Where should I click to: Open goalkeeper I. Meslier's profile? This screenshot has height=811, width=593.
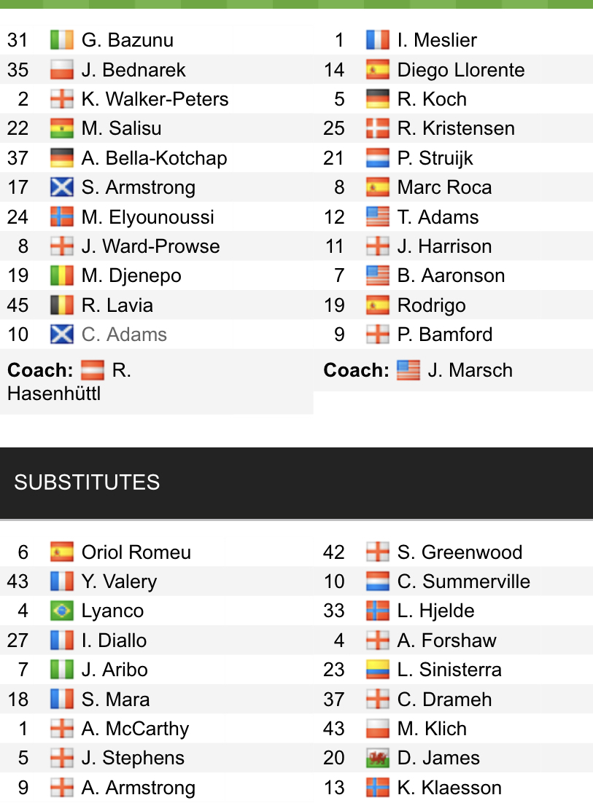(x=437, y=40)
